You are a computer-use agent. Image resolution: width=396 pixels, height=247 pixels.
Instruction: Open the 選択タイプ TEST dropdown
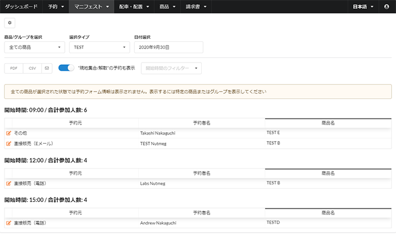(x=100, y=47)
